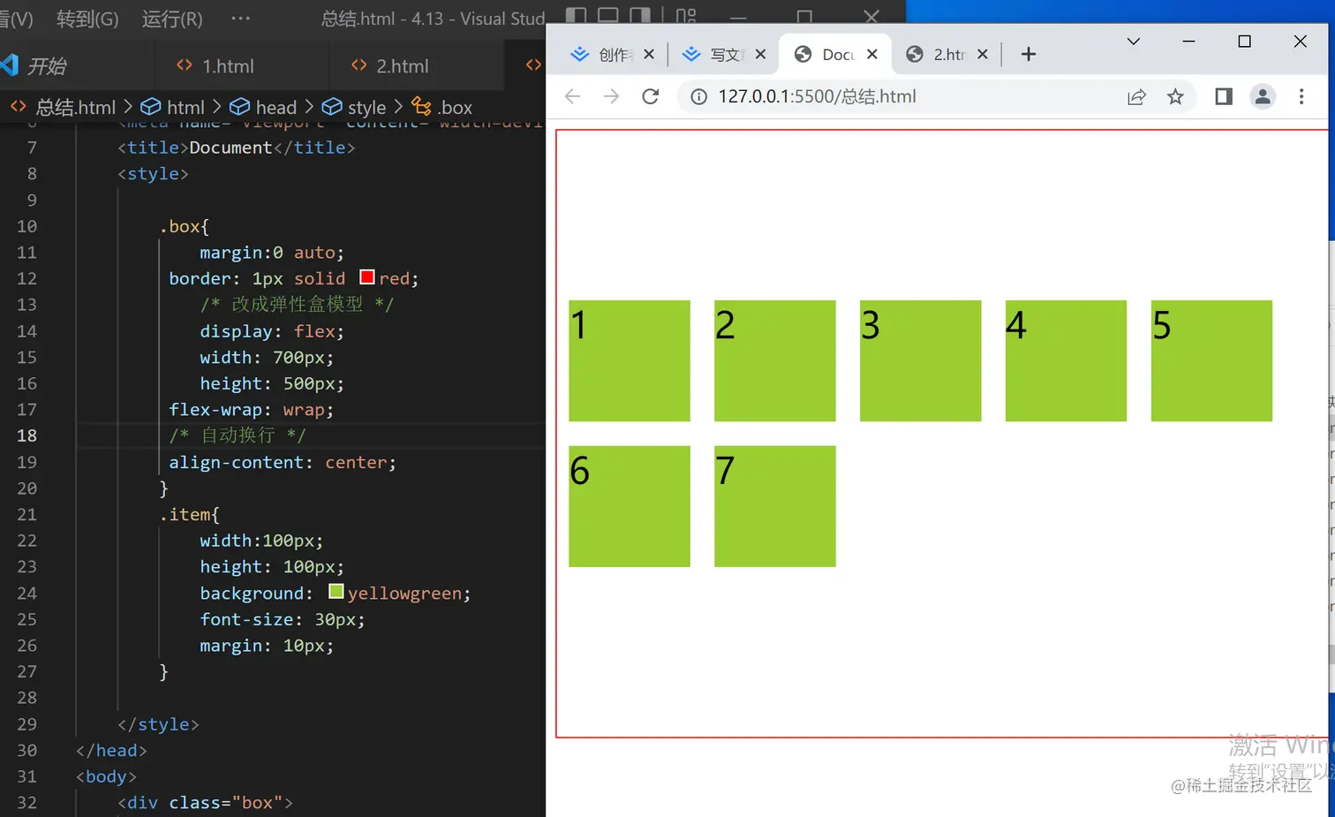
Task: Toggle VS Code secondary side bar icon
Action: (640, 15)
